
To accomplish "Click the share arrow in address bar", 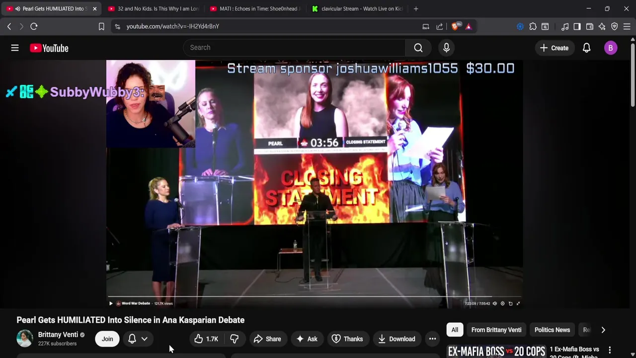I will (x=440, y=26).
